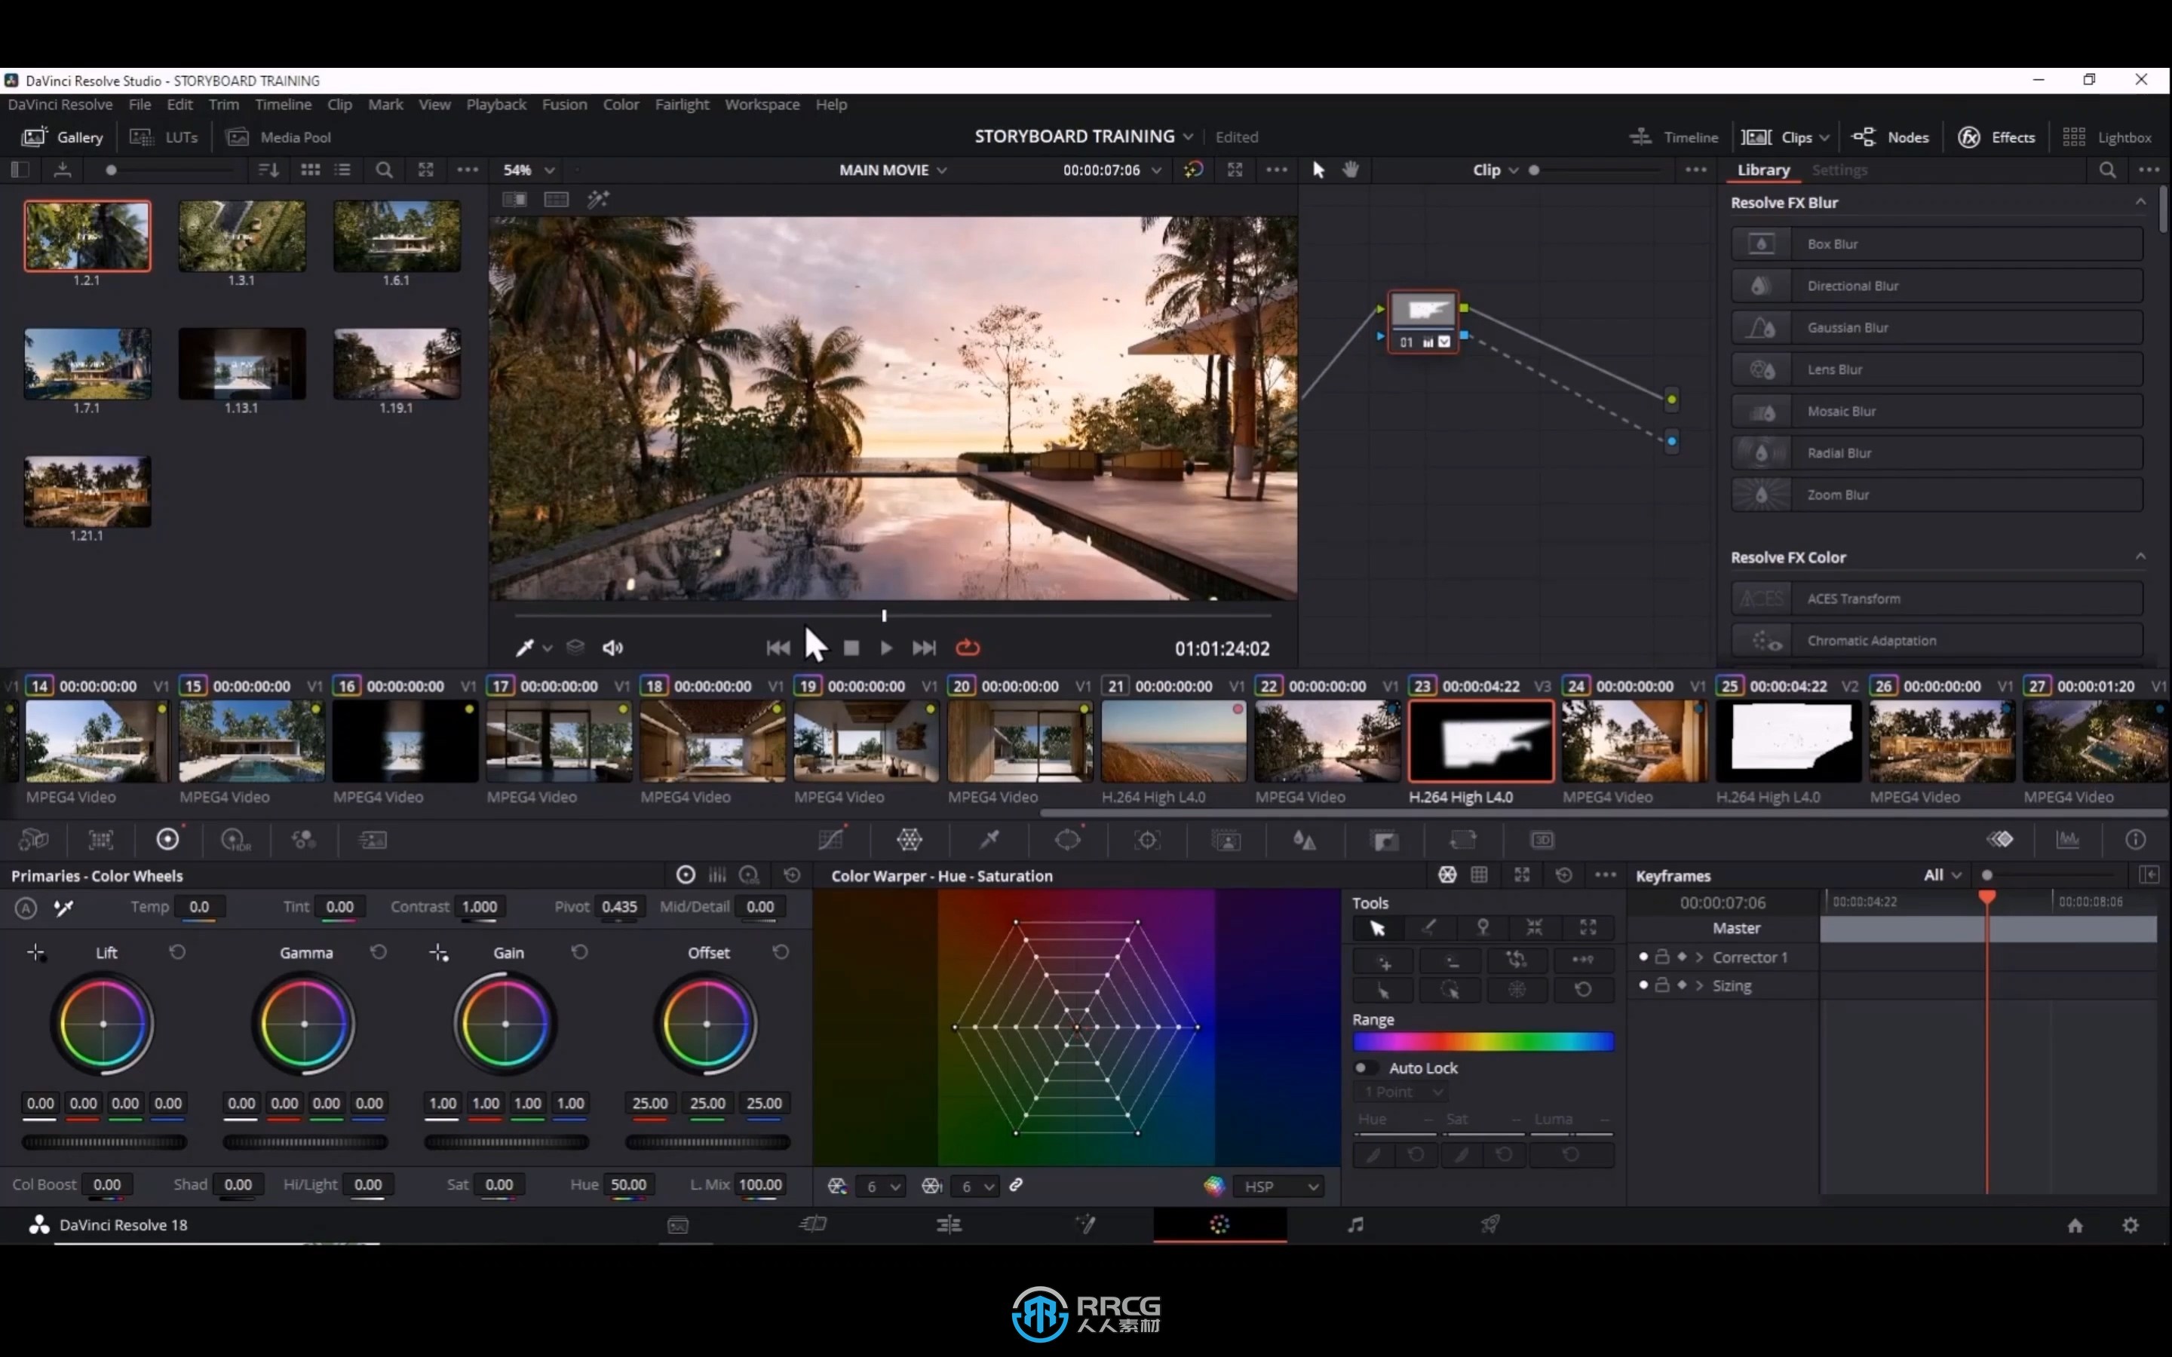Switch to the effects Settings tab
This screenshot has width=2172, height=1357.
coord(1839,170)
